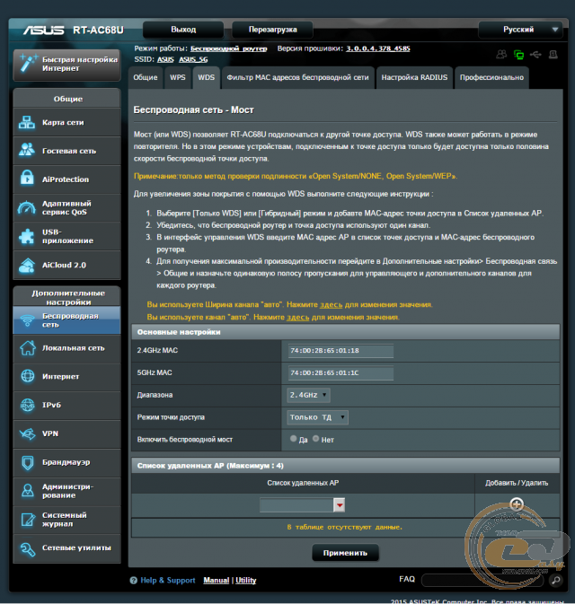Image resolution: width=575 pixels, height=604 pixels.
Task: Open Режим точки доступа dropdown
Action: click(x=317, y=417)
